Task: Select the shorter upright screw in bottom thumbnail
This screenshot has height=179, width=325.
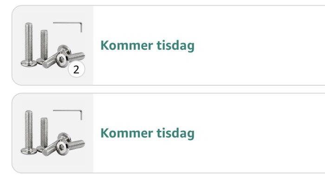Action: pos(44,134)
